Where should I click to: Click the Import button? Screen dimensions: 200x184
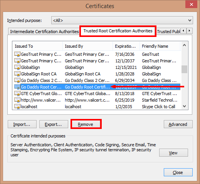pyautogui.click(x=22, y=124)
